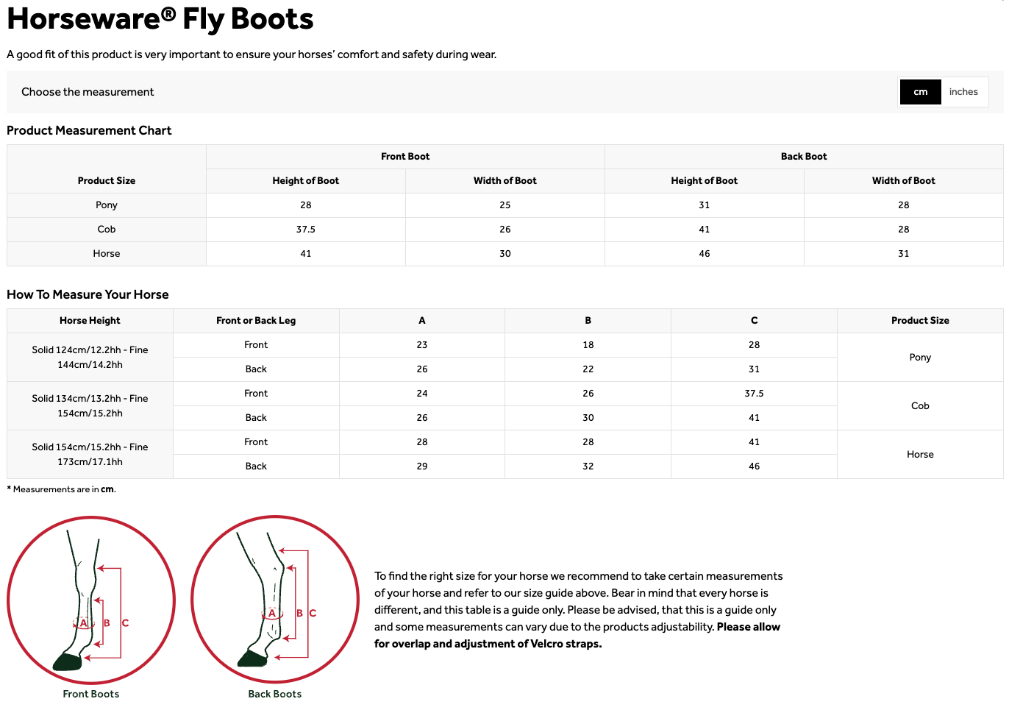Click the bold Velcro straps overlap advice
This screenshot has height=724, width=1009.
pyautogui.click(x=577, y=636)
